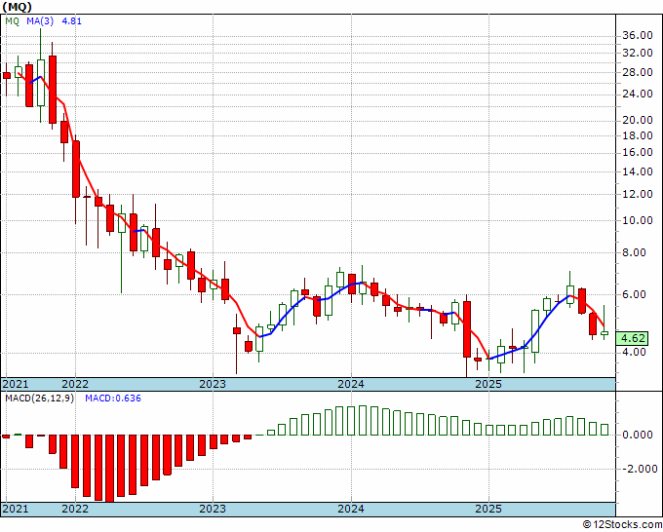The width and height of the screenshot is (663, 532).
Task: Select the 12.00 price axis label
Action: tap(638, 194)
